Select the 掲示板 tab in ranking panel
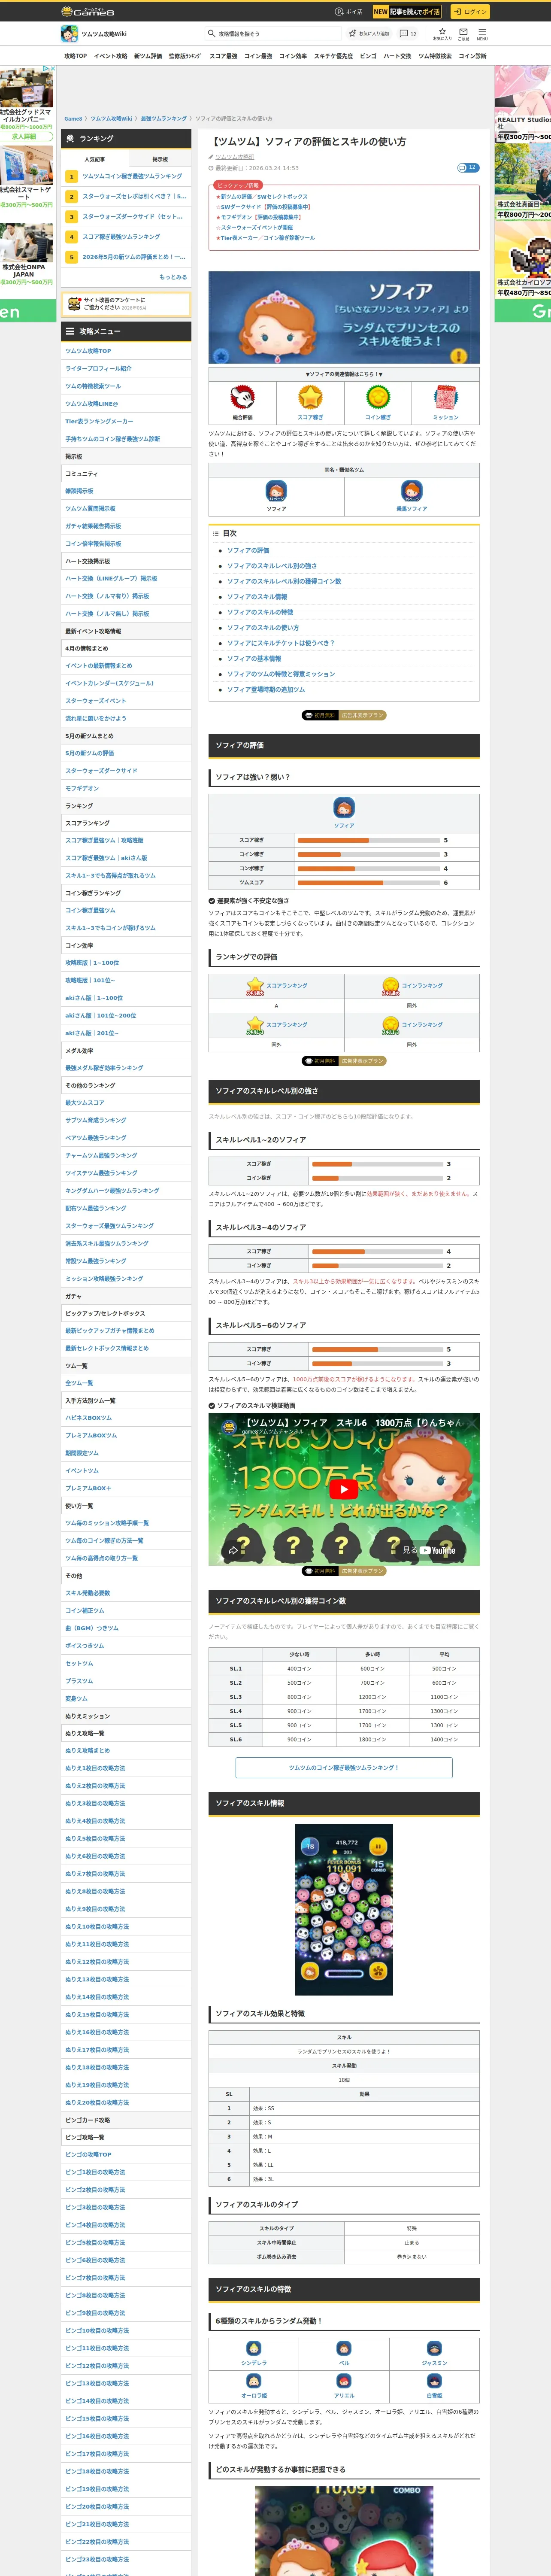Viewport: 551px width, 2576px height. coord(160,159)
